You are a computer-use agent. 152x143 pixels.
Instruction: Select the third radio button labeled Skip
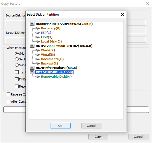(x=17, y=65)
